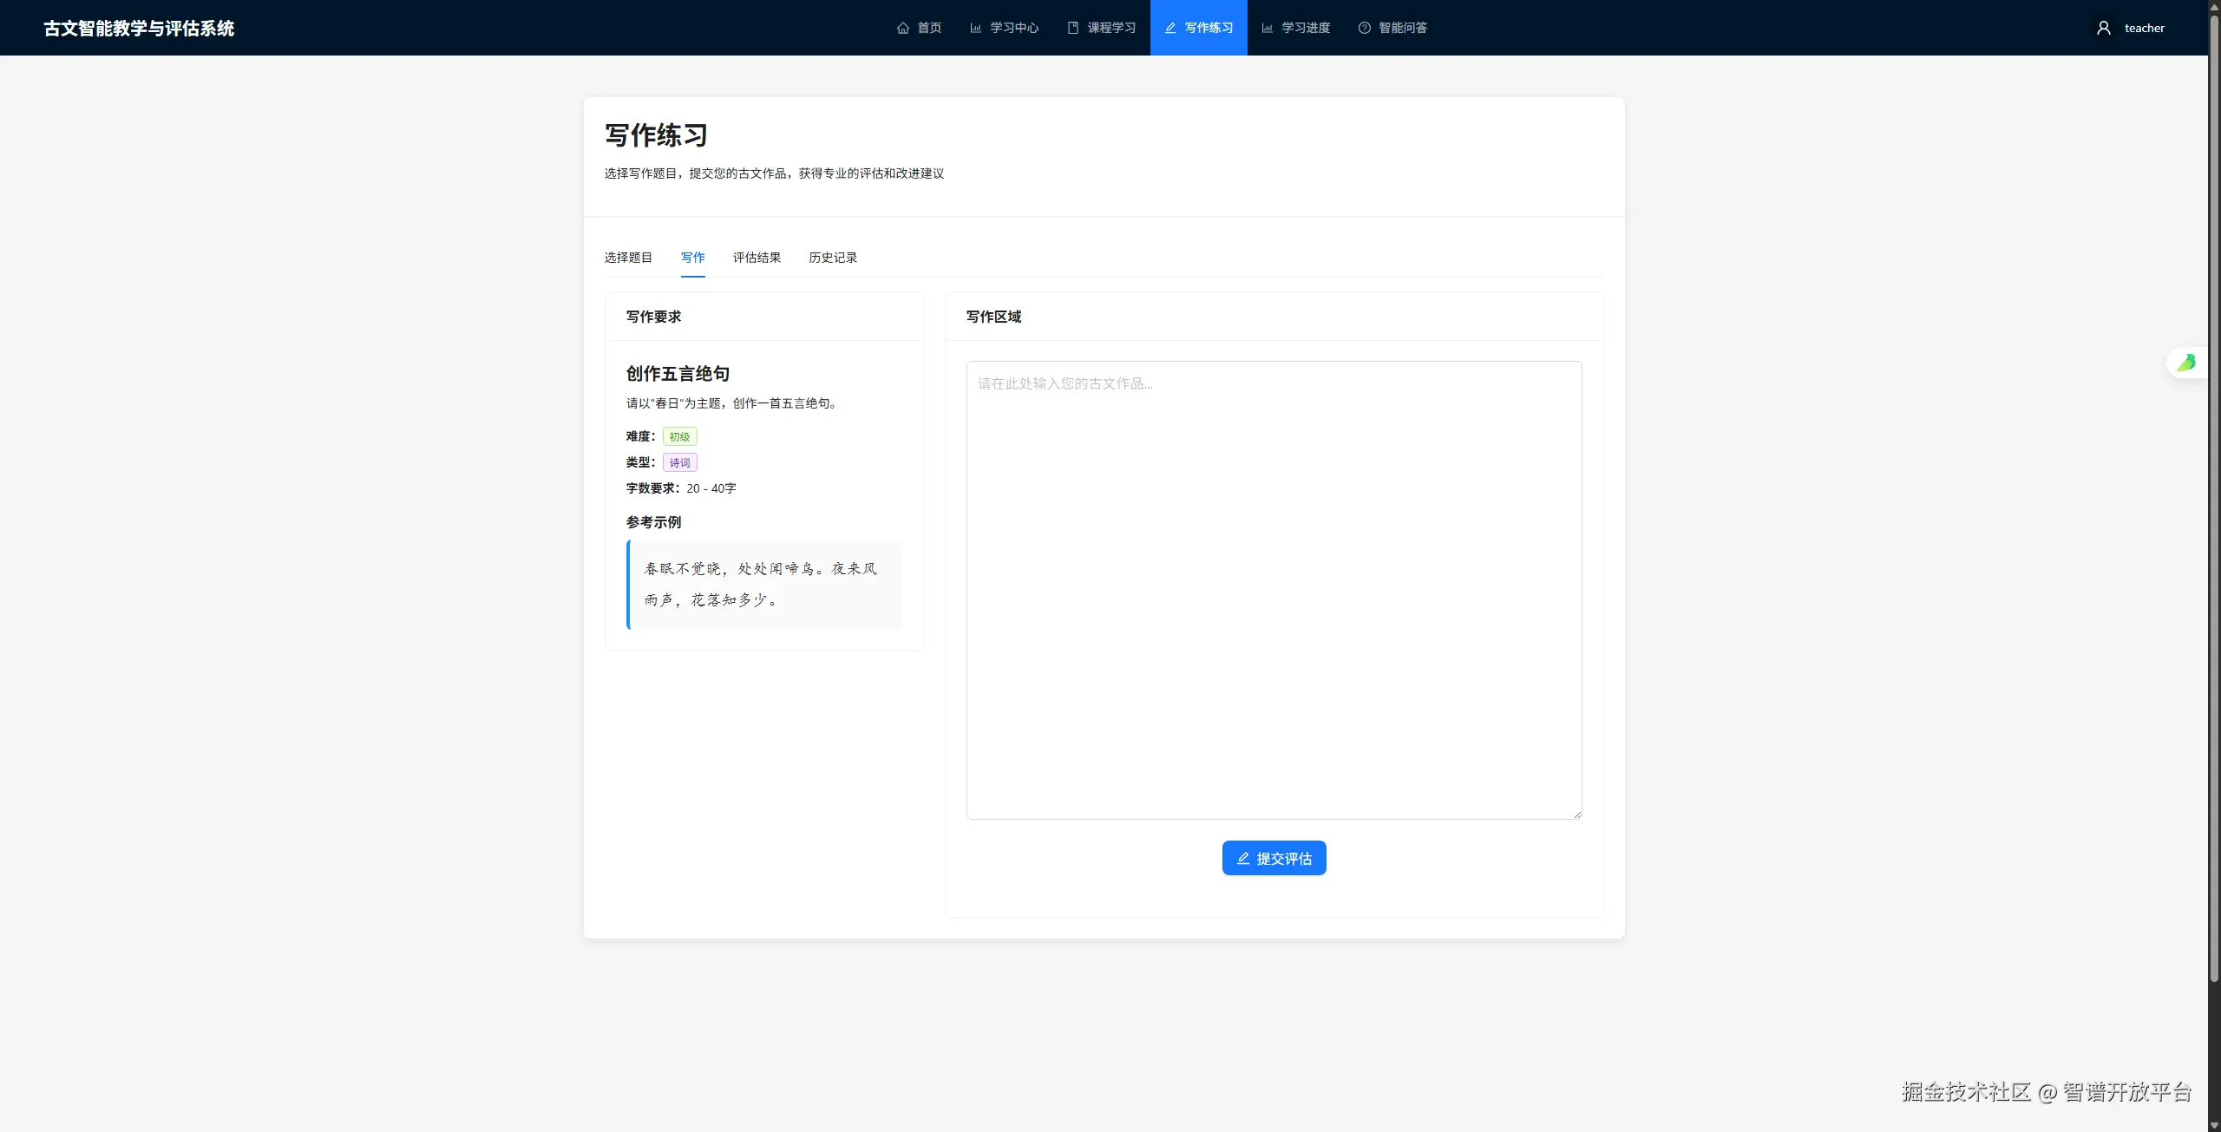Click the 写作练习 pencil icon
This screenshot has width=2221, height=1132.
pos(1169,28)
